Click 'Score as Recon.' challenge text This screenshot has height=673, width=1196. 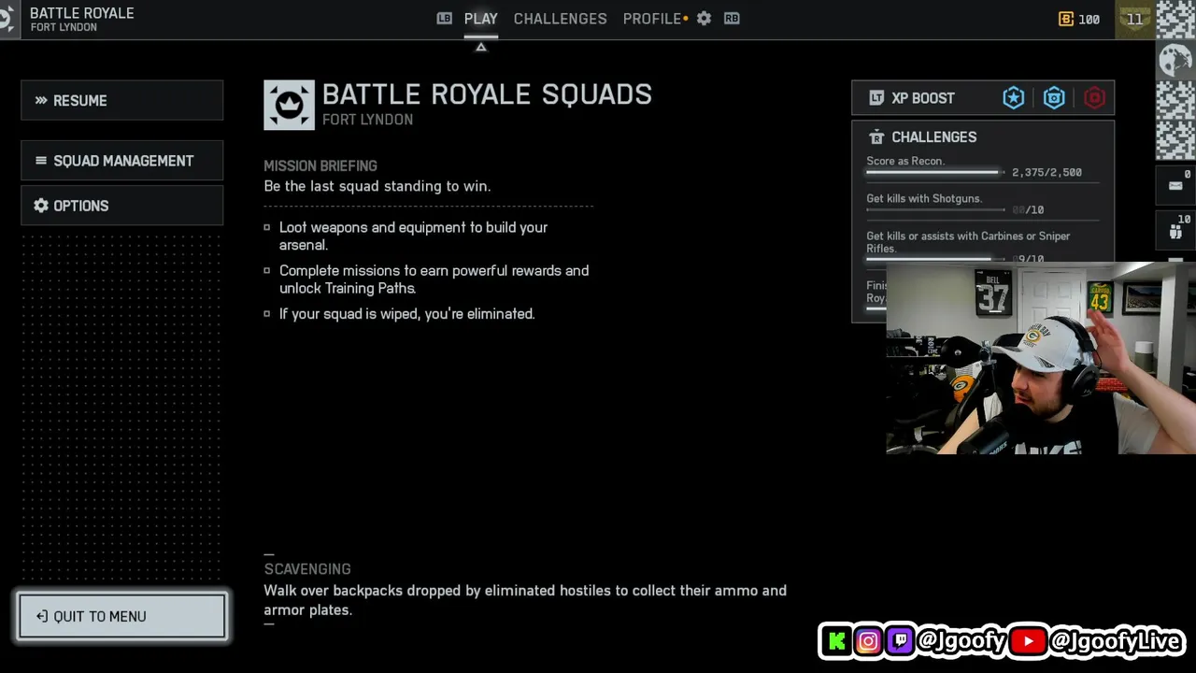[905, 161]
